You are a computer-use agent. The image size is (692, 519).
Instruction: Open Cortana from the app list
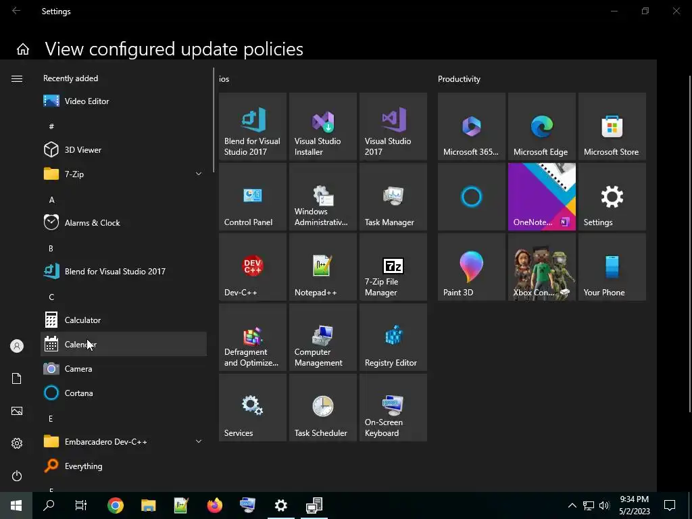(x=124, y=393)
